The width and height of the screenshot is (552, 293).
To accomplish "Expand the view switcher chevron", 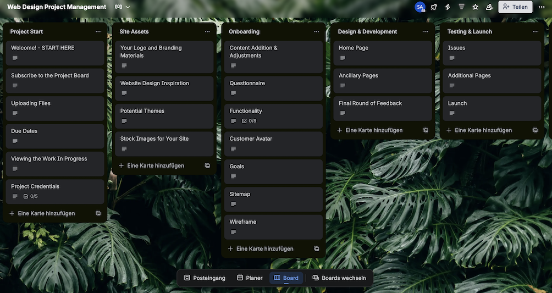I will [x=128, y=7].
